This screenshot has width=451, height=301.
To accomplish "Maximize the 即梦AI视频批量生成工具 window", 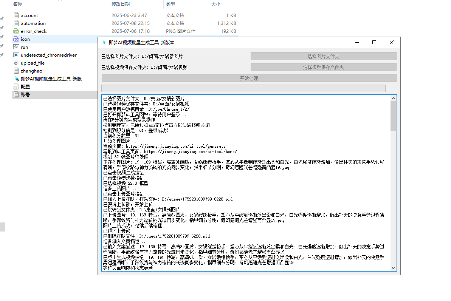I will pos(374,42).
